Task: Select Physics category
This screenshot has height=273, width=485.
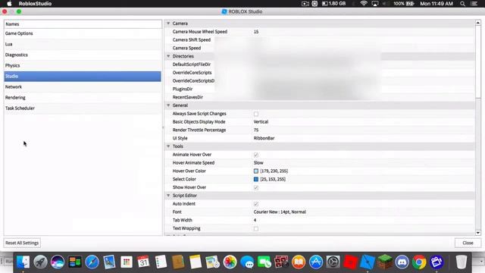Action: (83, 66)
